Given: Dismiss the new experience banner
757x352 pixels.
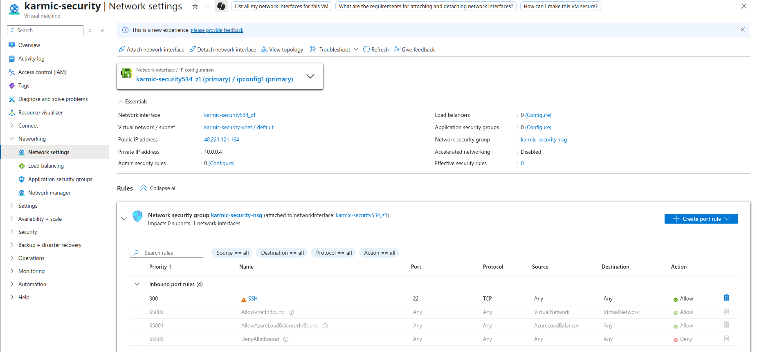Looking at the screenshot, I should (x=743, y=29).
